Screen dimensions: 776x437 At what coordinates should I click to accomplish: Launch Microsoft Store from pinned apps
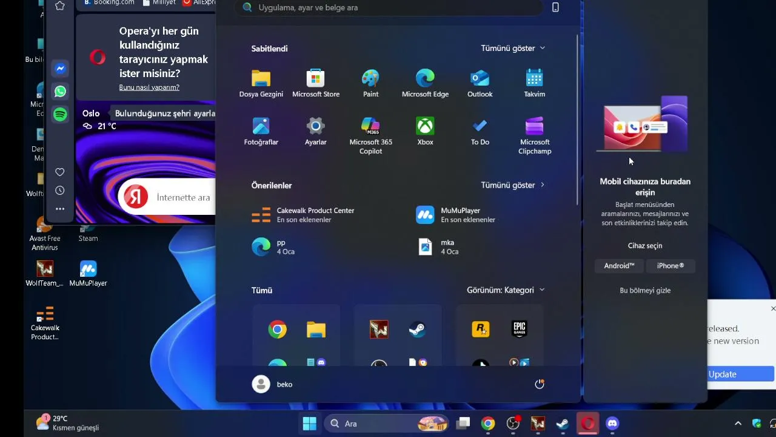pos(315,84)
